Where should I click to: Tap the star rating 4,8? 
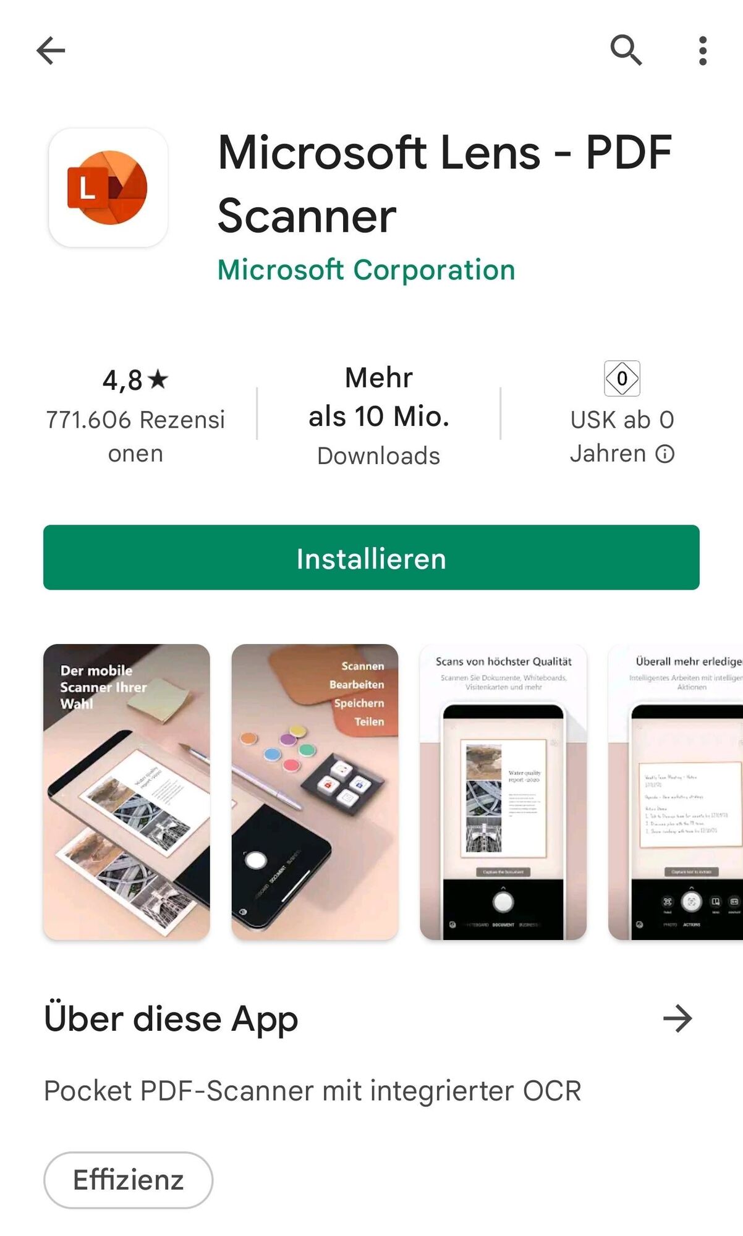[x=135, y=380]
